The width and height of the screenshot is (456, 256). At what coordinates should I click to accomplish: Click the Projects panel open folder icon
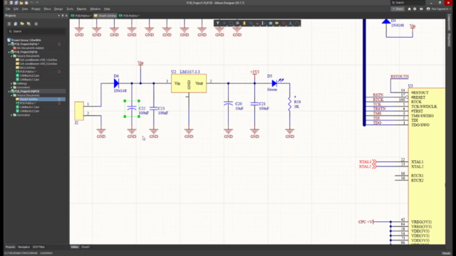tap(22, 23)
